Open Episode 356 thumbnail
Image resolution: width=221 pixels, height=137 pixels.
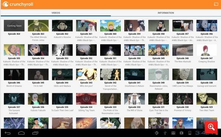(x=207, y=25)
